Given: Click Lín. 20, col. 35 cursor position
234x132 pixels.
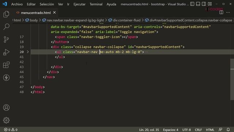Looking at the screenshot, I should (x=149, y=130).
